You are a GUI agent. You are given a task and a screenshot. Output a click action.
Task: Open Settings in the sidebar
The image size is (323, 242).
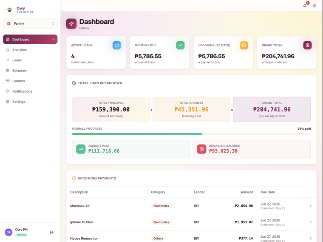(x=30, y=102)
